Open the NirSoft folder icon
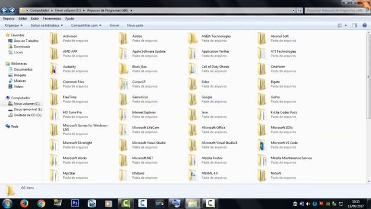Viewport: 371px width, 209px height. [x=262, y=175]
